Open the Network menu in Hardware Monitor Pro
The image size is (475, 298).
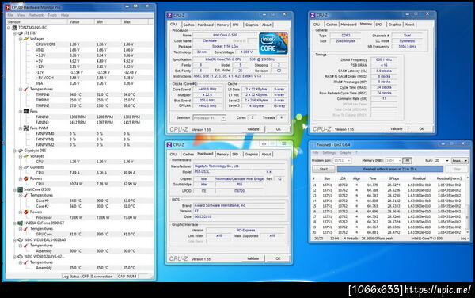tap(36, 15)
